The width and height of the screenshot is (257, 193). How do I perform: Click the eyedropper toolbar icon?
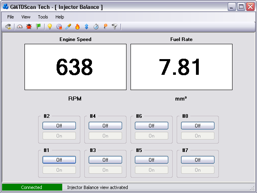point(68,27)
